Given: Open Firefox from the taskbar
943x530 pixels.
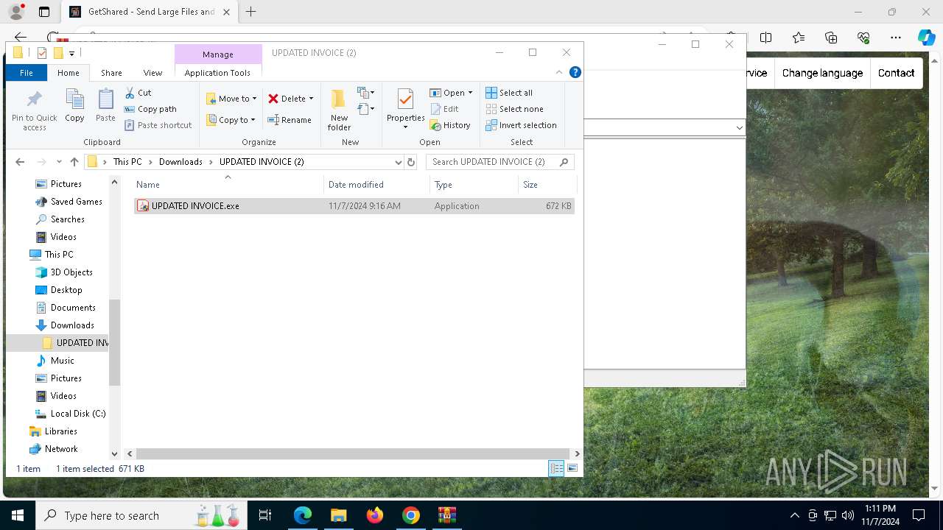Looking at the screenshot, I should [375, 515].
